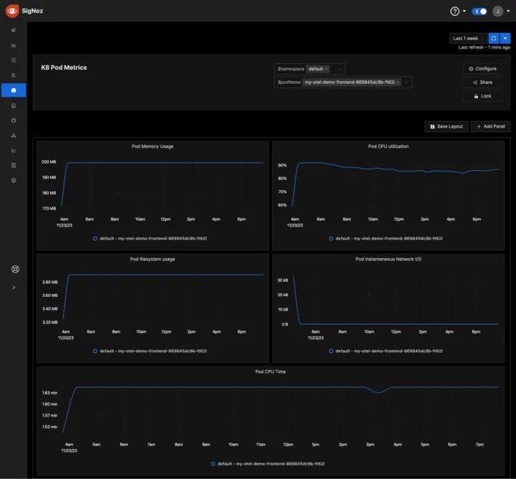The image size is (516, 479).
Task: Toggle legend series in Pod Instantaneous Network I/O panel
Action: coord(386,351)
